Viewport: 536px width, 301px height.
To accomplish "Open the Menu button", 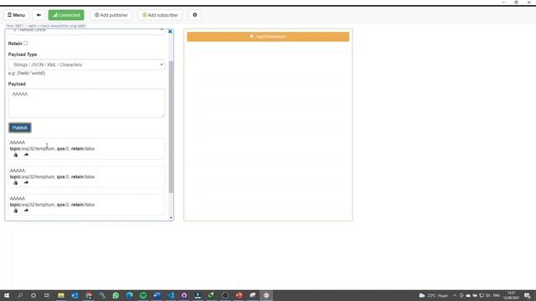I will coord(16,15).
